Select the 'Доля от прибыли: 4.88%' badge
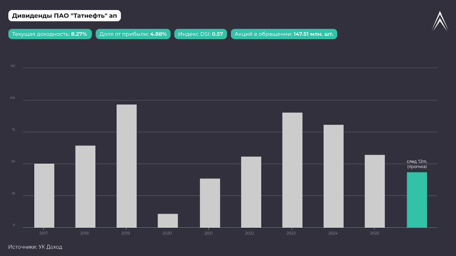 pyautogui.click(x=133, y=34)
